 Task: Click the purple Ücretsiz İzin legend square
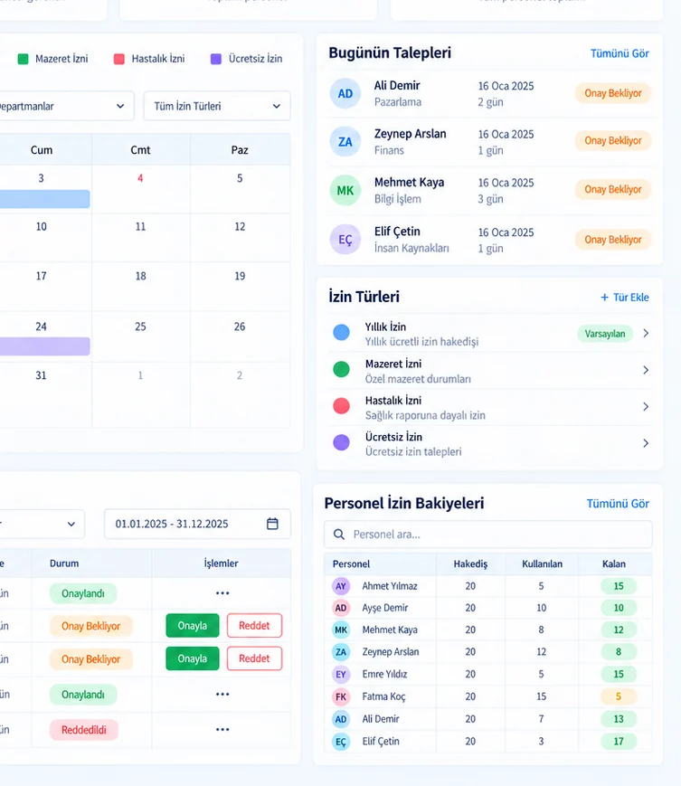tap(216, 59)
